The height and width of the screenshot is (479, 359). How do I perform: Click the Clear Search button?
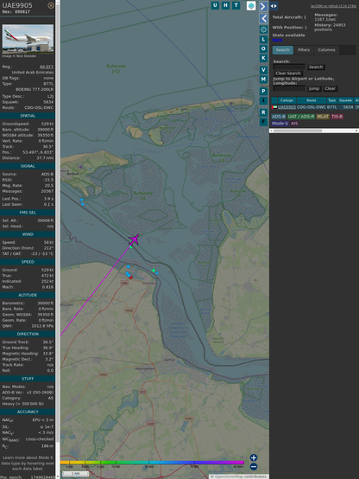click(288, 73)
